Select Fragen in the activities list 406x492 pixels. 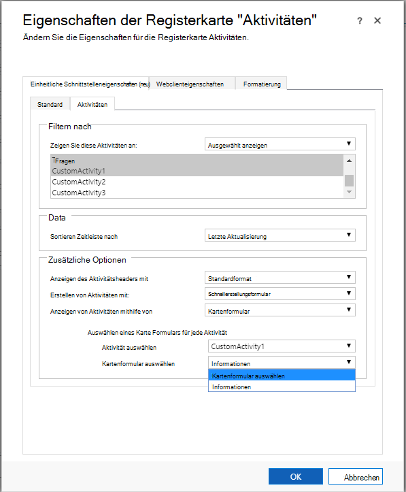click(x=197, y=161)
